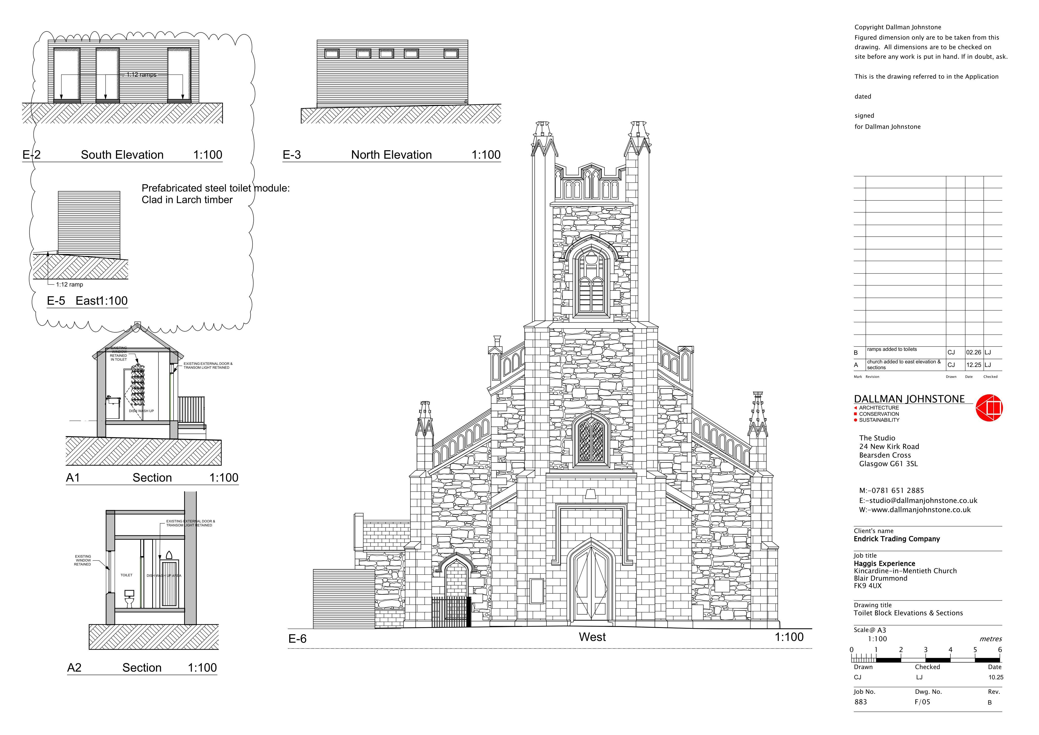Select revision date '12.25'

[x=974, y=365]
